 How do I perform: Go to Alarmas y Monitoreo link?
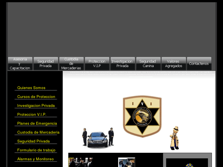[35, 159]
